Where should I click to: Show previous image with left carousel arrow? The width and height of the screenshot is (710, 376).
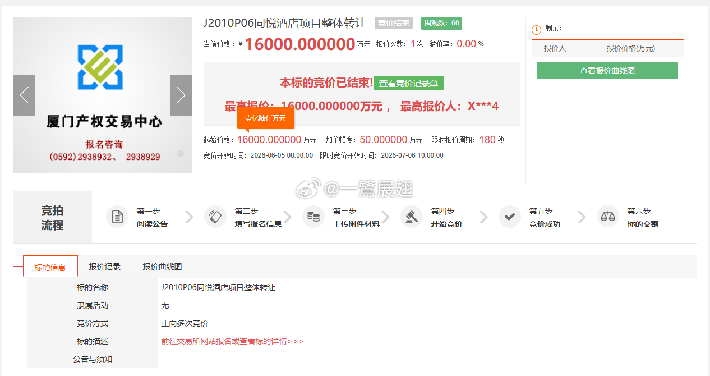click(24, 95)
